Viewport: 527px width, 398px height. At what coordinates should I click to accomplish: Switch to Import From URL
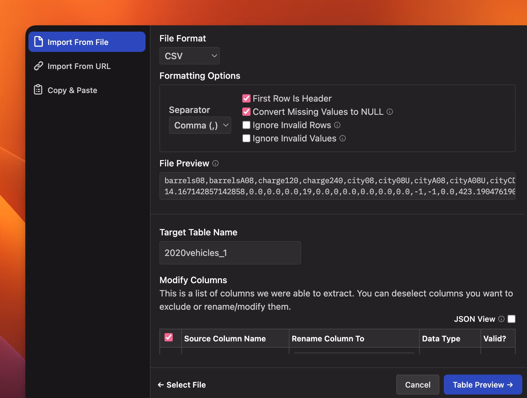pyautogui.click(x=87, y=66)
